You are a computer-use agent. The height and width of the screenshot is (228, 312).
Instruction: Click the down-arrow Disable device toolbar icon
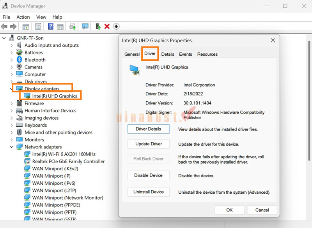point(116,27)
